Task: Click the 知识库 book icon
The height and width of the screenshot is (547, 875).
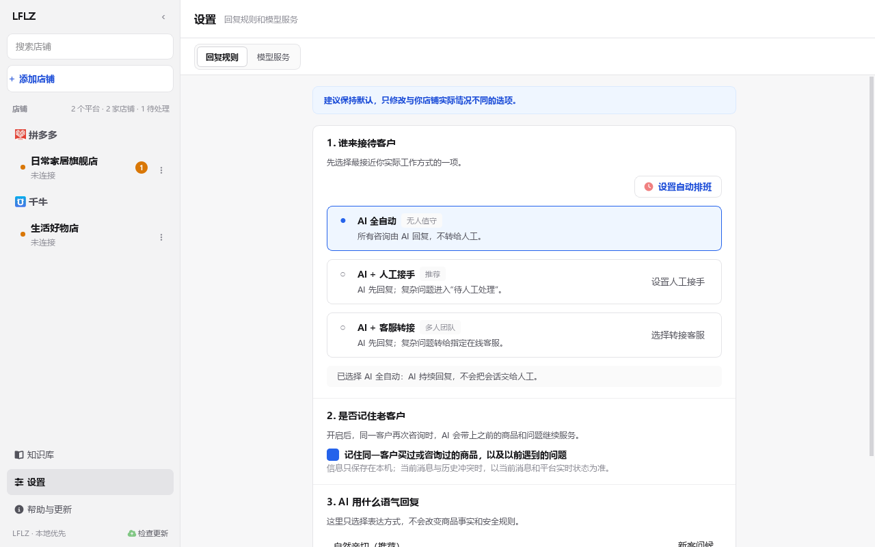Action: pyautogui.click(x=19, y=455)
